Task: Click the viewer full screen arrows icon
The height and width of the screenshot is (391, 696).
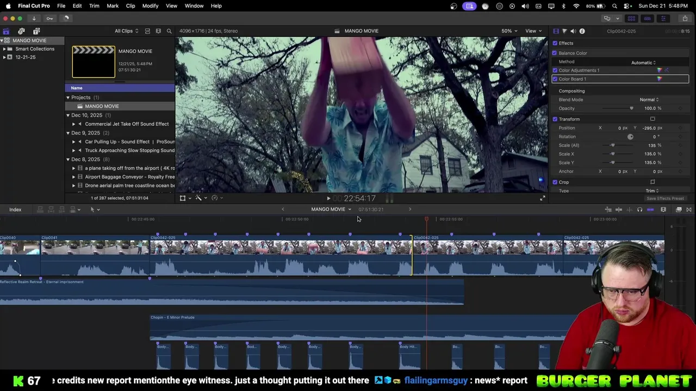Action: coord(542,198)
